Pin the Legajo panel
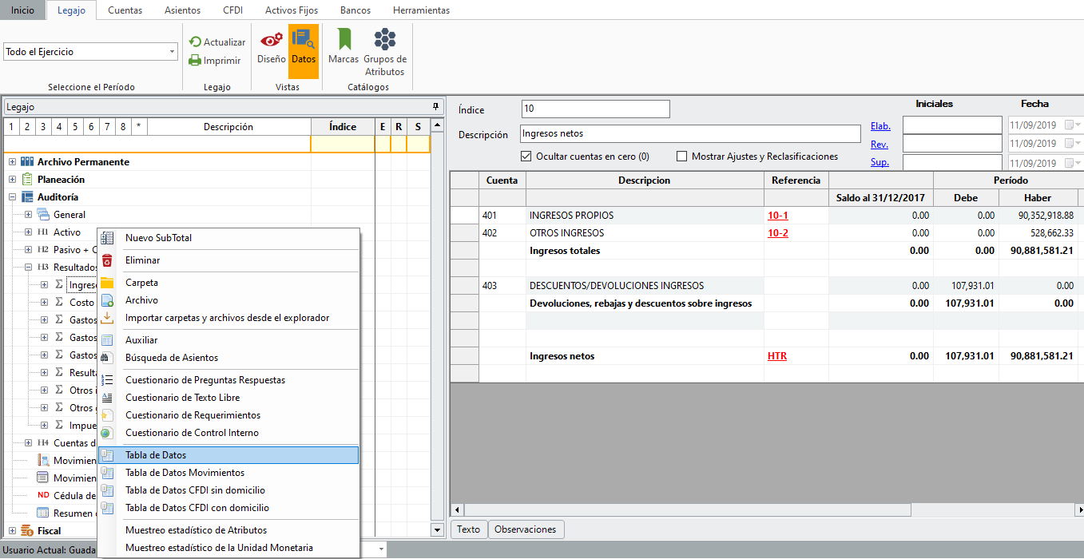This screenshot has width=1084, height=559. [435, 106]
